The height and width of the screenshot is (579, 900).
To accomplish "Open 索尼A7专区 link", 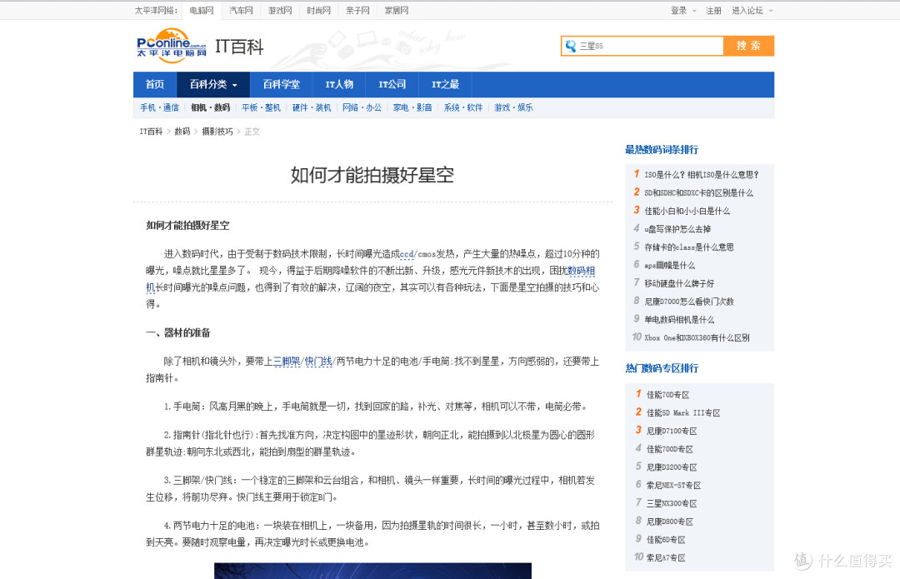I will click(666, 558).
